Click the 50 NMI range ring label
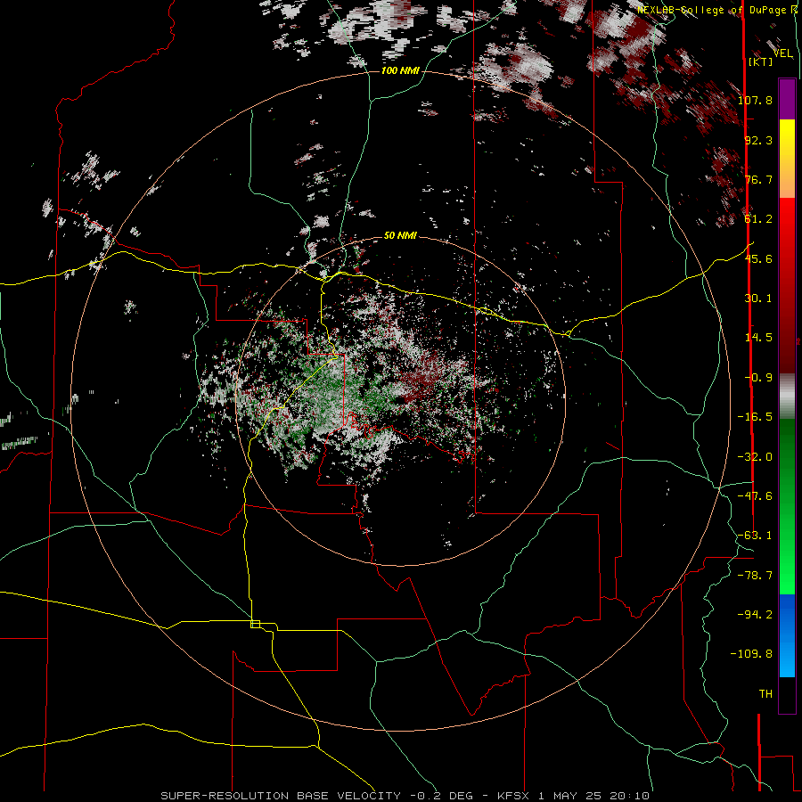Image resolution: width=802 pixels, height=802 pixels. (x=400, y=235)
